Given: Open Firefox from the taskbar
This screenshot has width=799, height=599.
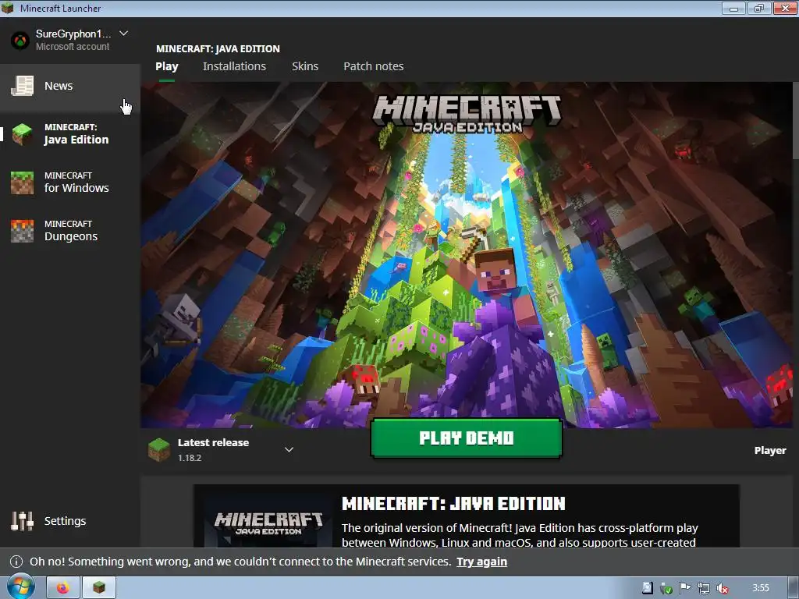Looking at the screenshot, I should (63, 588).
